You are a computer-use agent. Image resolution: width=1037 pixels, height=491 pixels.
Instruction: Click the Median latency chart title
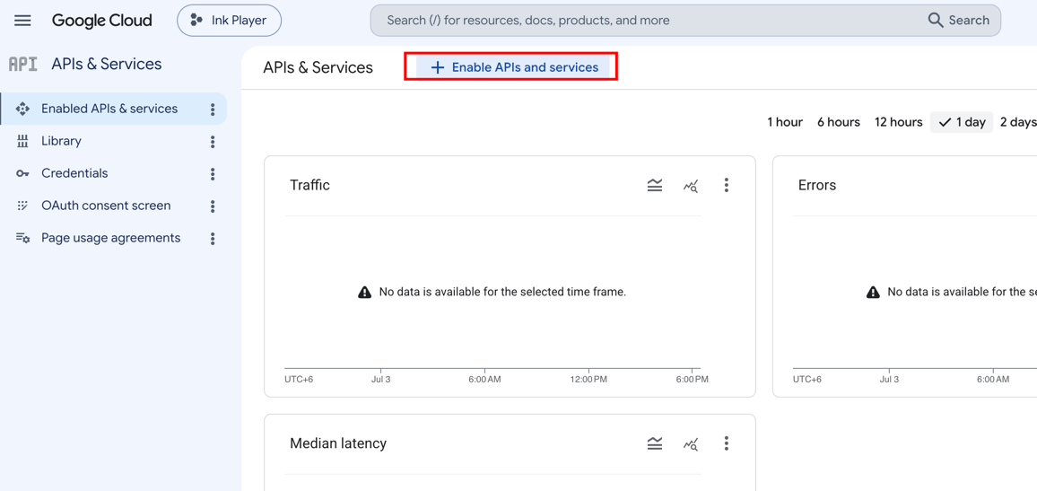[x=338, y=443]
